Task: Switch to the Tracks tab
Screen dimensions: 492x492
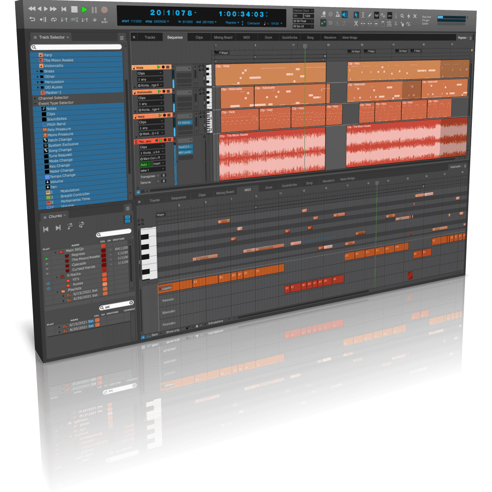Action: point(150,37)
